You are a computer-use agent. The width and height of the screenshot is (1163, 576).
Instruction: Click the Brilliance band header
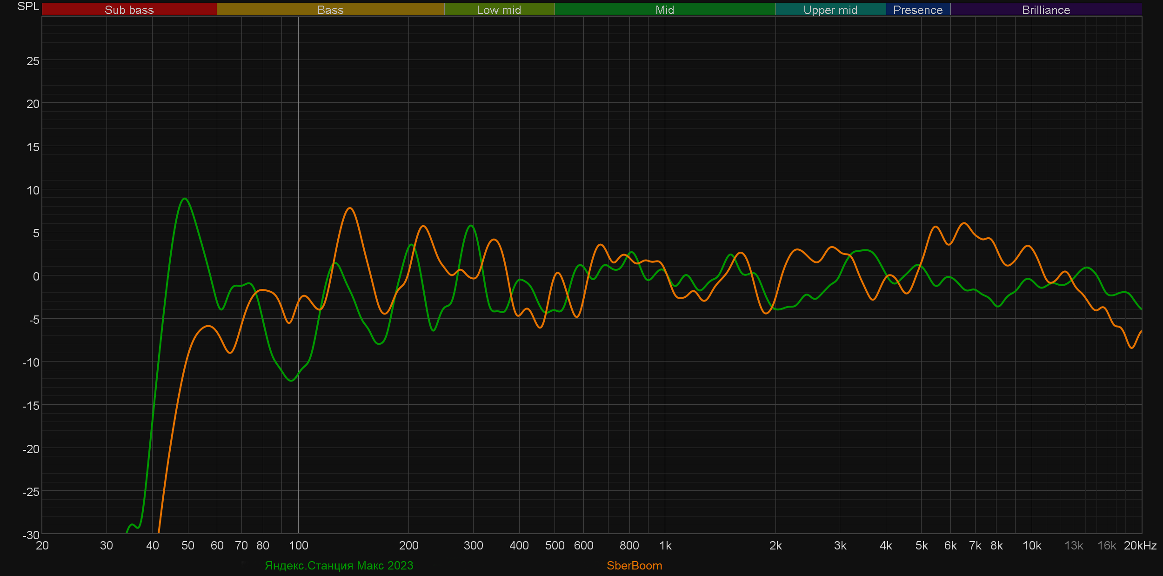click(1046, 10)
